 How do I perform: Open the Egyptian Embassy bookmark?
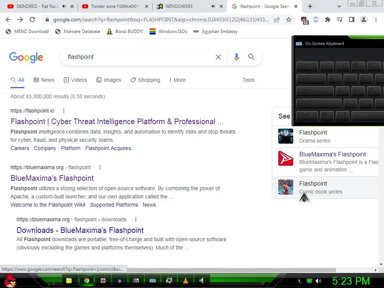click(215, 31)
